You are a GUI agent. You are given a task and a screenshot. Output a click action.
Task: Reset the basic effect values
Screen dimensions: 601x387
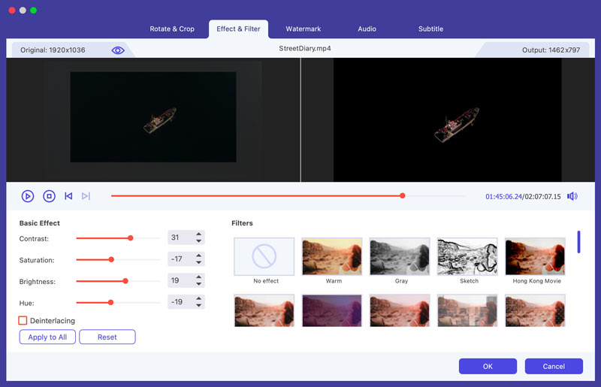107,337
